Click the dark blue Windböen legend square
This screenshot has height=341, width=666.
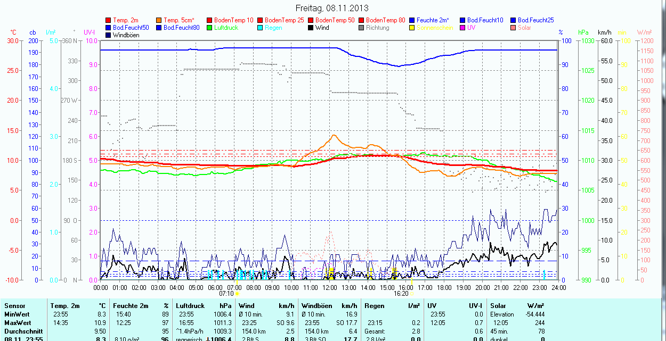(109, 35)
